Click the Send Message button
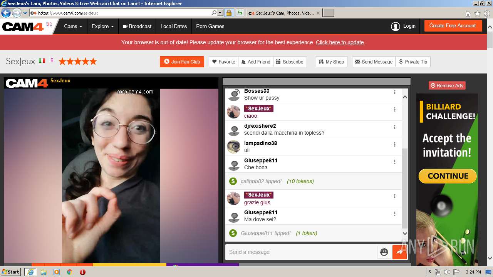The height and width of the screenshot is (277, 493). (x=374, y=62)
